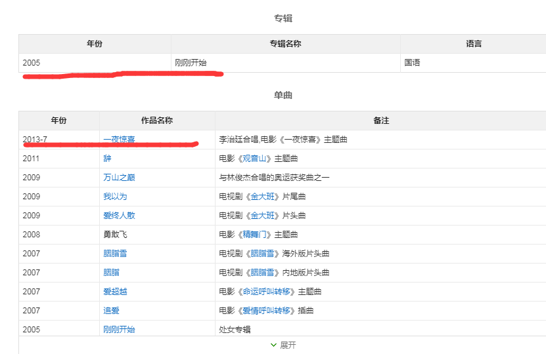Open 胭脂雪 link in the 海外版片头曲 note

coord(262,253)
